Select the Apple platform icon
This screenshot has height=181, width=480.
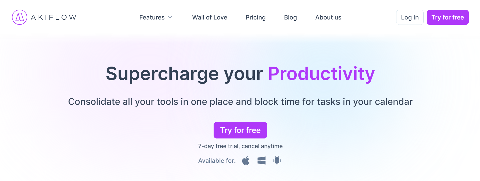(x=246, y=160)
